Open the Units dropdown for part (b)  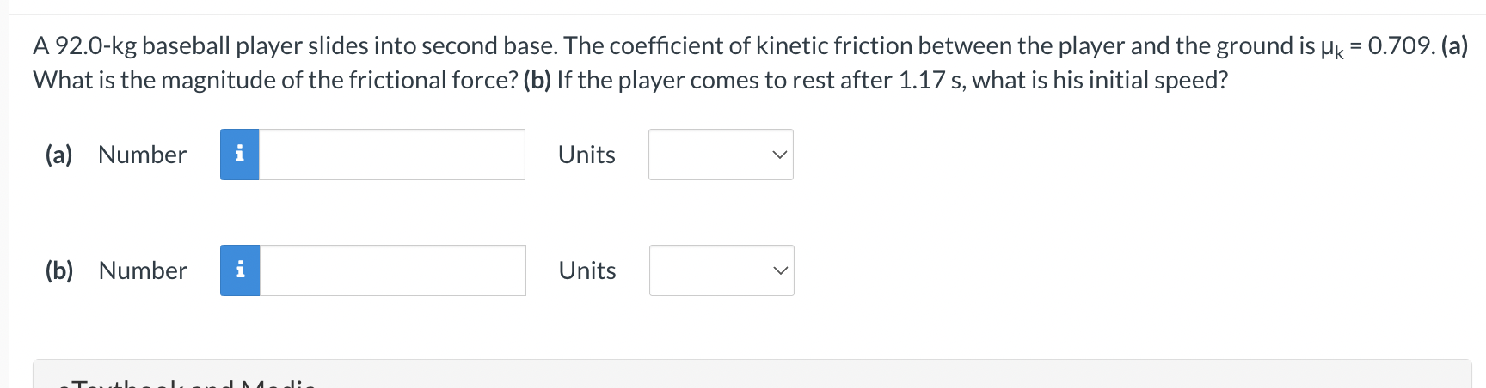point(722,270)
